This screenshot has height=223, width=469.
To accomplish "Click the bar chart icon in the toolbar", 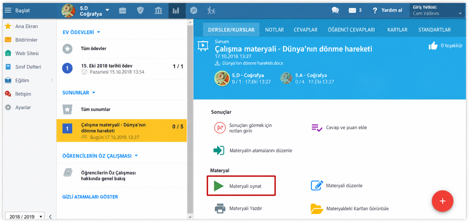I will click(x=176, y=10).
